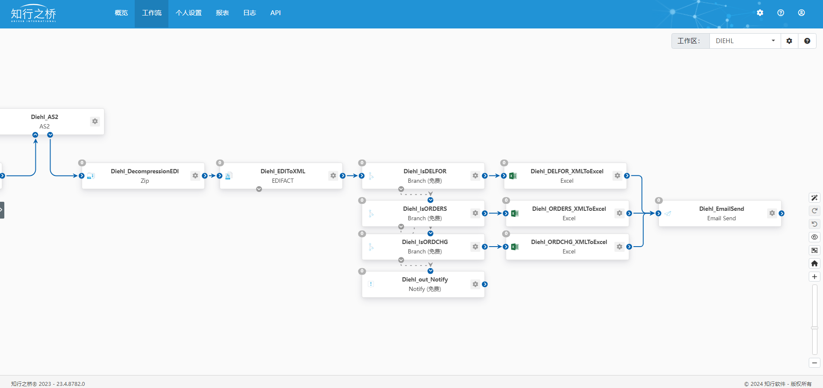The width and height of the screenshot is (823, 388).
Task: Click Diehl_AS2 upward input port
Action: tap(35, 135)
